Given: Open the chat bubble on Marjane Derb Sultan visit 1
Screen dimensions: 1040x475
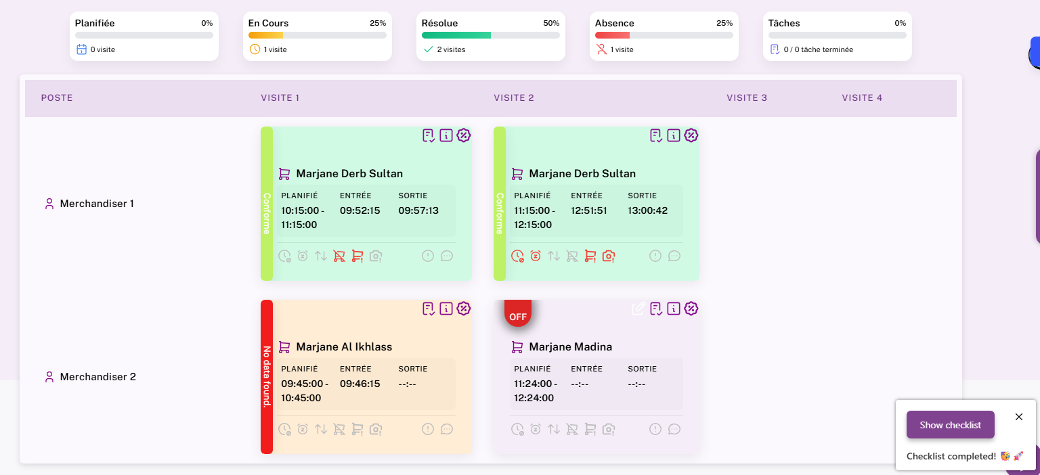Looking at the screenshot, I should click(448, 256).
